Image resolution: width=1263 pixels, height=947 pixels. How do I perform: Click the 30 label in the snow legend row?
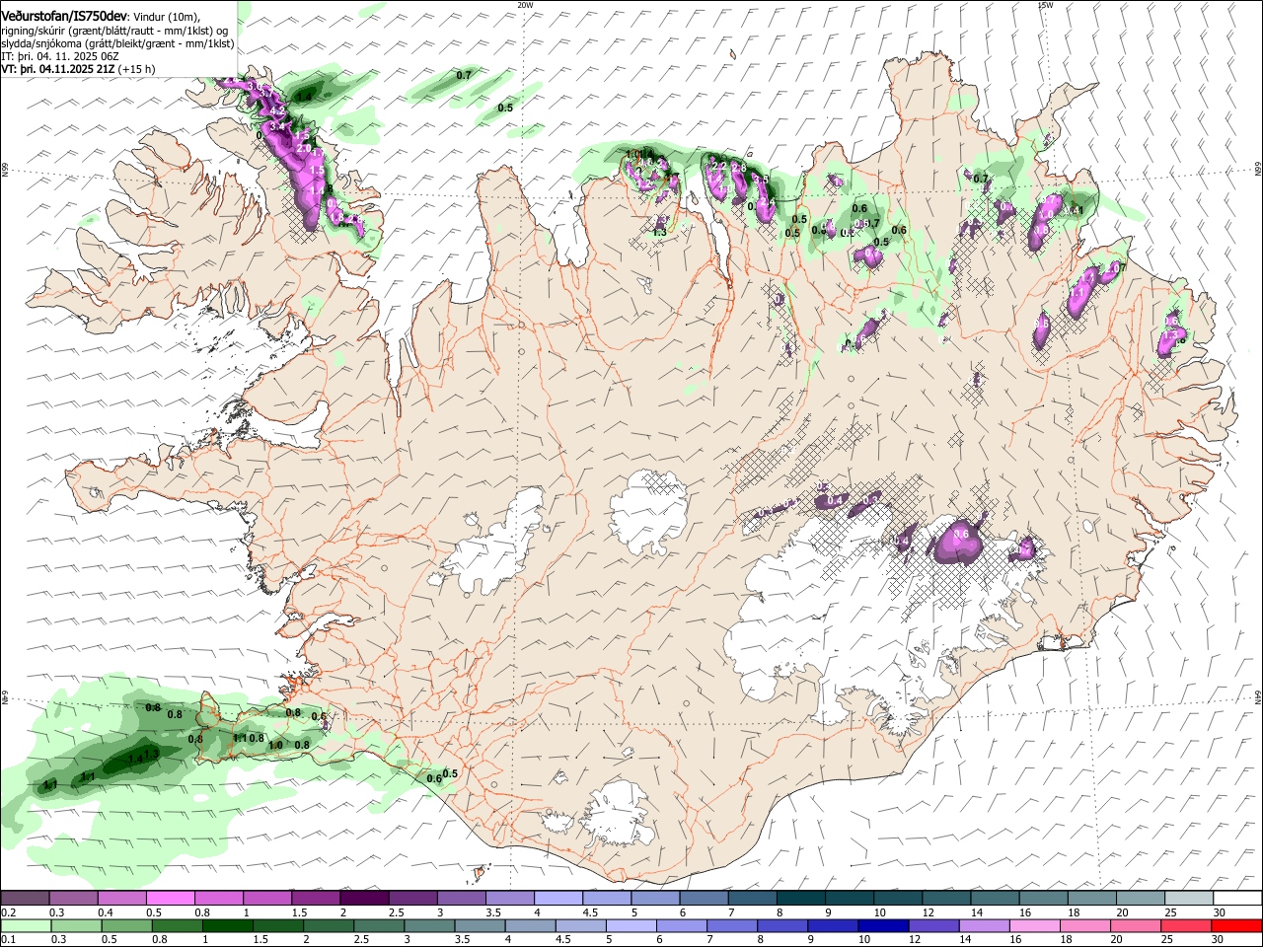(x=1219, y=912)
